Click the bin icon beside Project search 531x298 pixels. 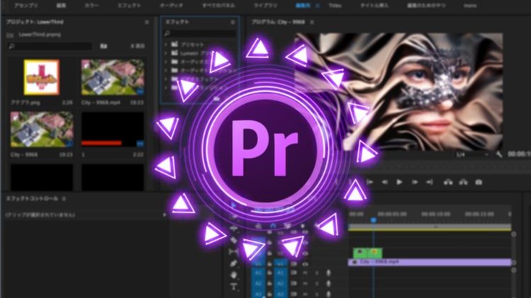coord(104,46)
